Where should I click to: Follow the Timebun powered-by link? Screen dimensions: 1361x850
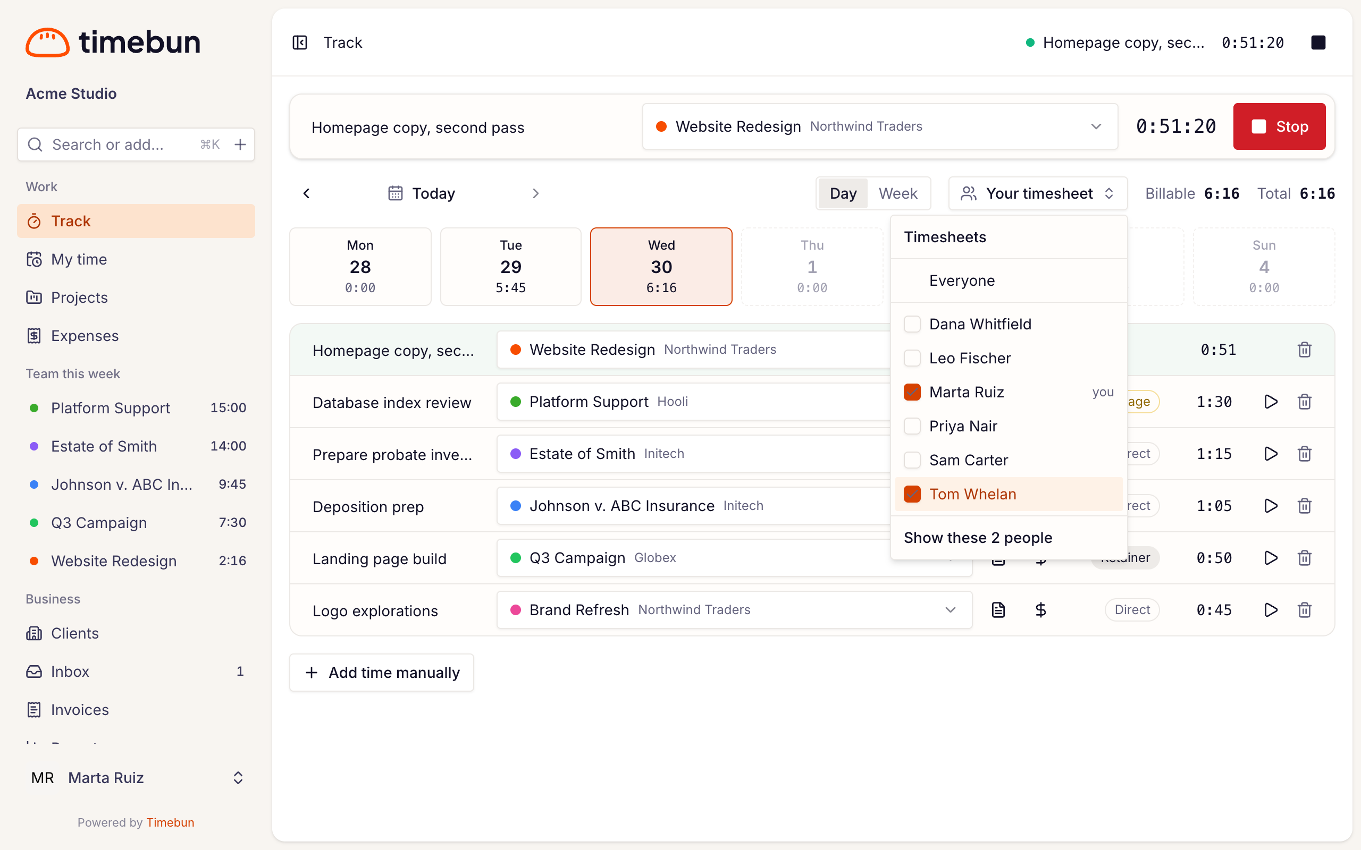pyautogui.click(x=171, y=822)
